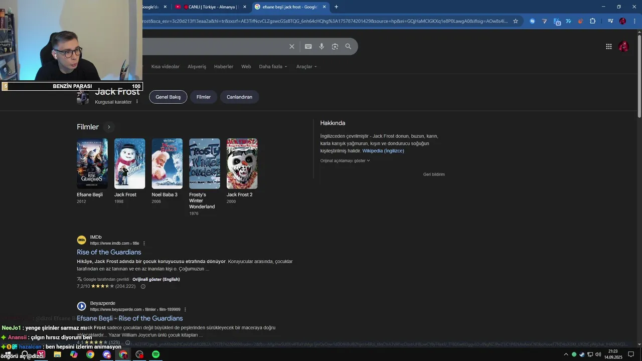This screenshot has width=642, height=361.
Task: Expand Orijinal açıklamayı göster
Action: 345,161
